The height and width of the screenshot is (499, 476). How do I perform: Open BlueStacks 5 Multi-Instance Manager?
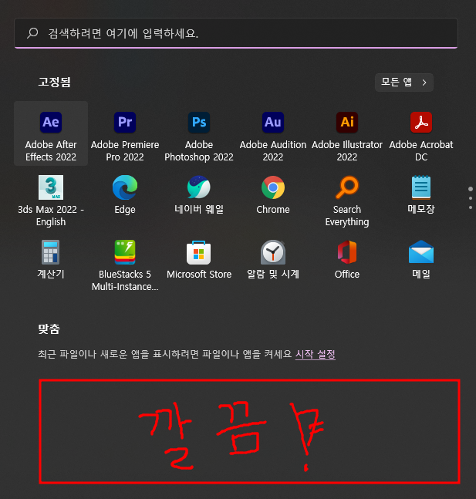tap(125, 265)
